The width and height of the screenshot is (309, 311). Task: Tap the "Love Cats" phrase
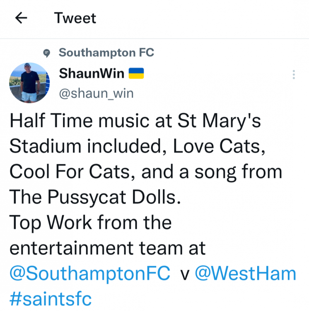[218, 146]
